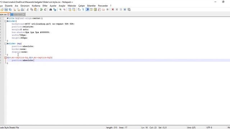
Task: Click the Open file toolbar icon
Action: pos(2,10)
